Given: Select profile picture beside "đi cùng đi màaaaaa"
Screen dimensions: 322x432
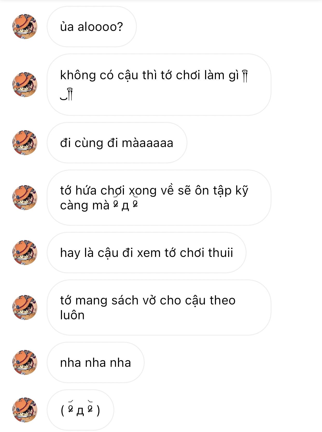Looking at the screenshot, I should click(x=25, y=143).
